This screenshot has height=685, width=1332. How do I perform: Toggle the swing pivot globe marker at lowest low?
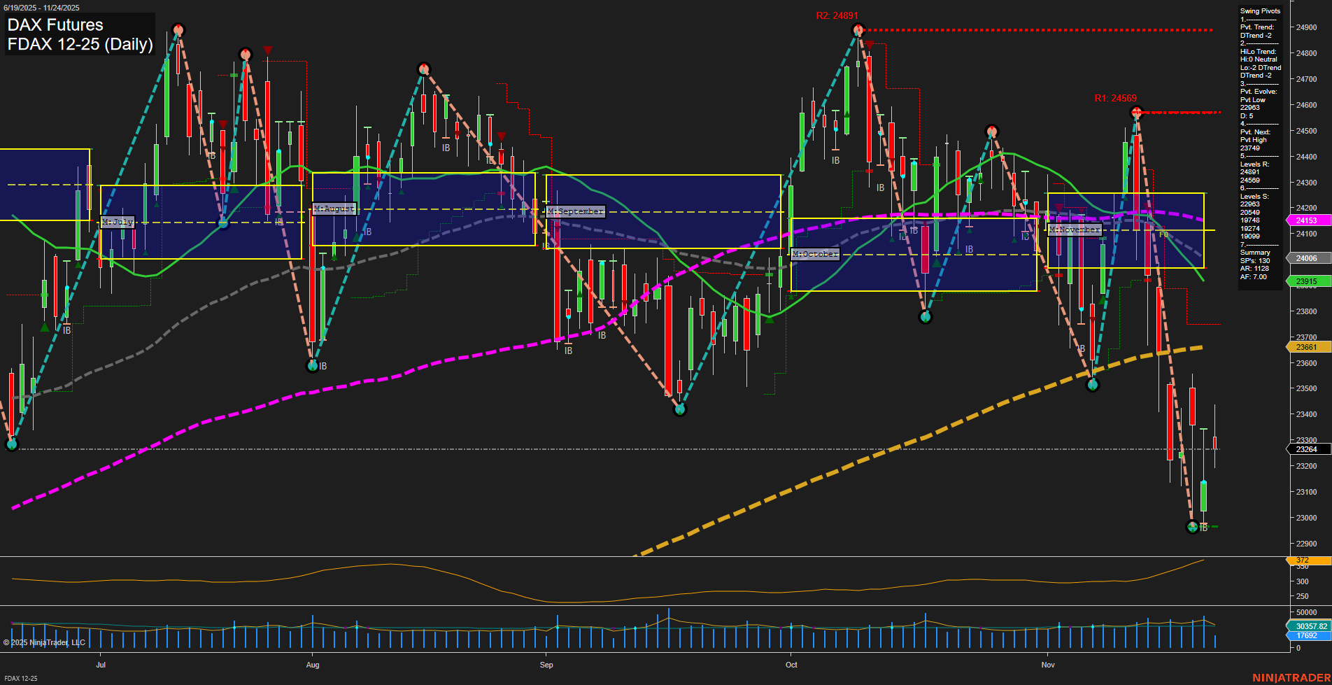(1192, 528)
